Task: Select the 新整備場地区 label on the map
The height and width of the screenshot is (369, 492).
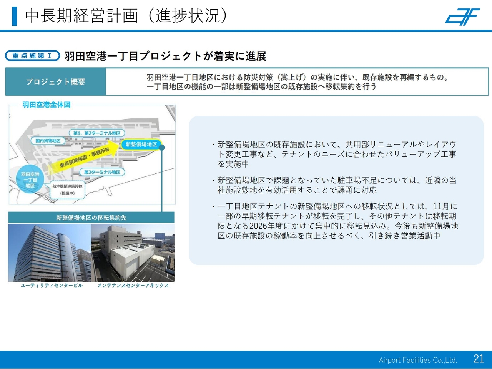Action: 141,144
